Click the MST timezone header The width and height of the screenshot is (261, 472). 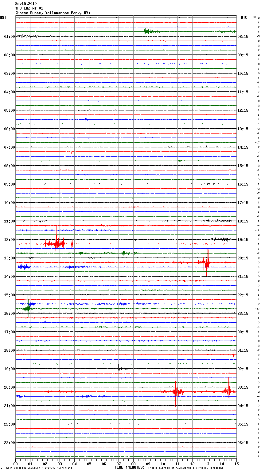click(3, 18)
